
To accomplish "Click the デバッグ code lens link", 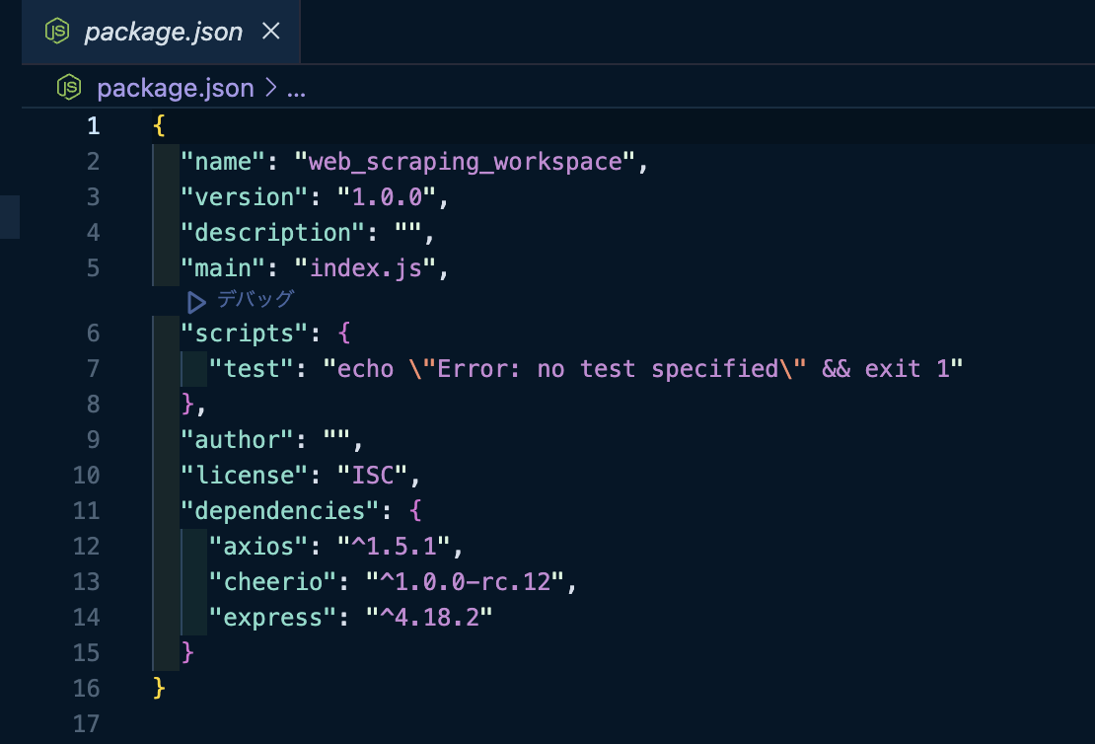I will pyautogui.click(x=255, y=299).
